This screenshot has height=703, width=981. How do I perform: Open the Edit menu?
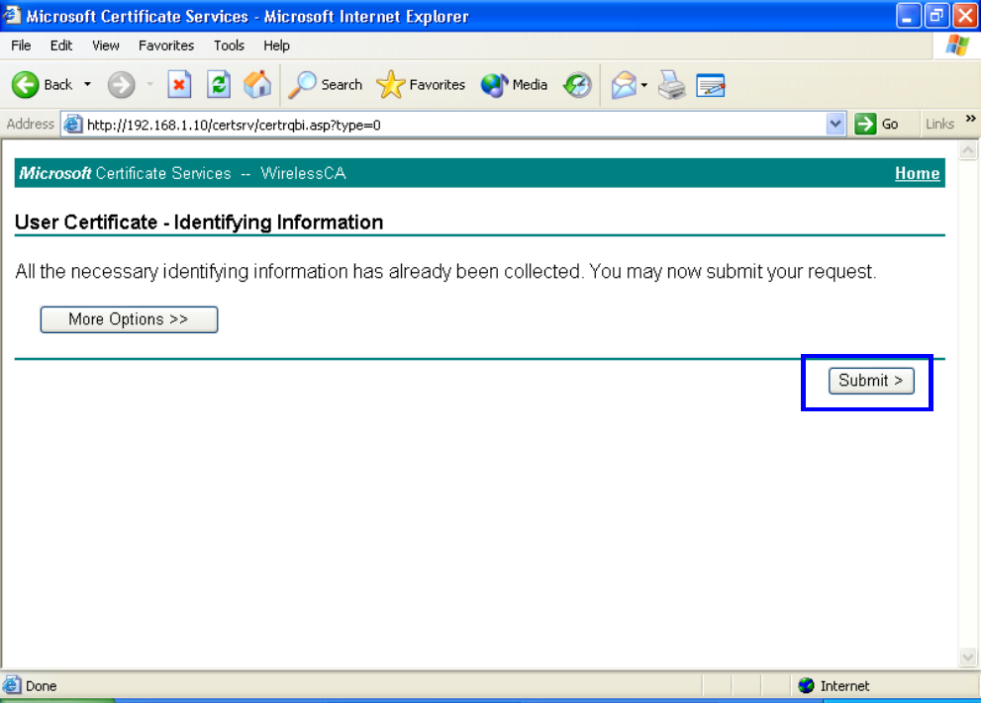coord(61,45)
